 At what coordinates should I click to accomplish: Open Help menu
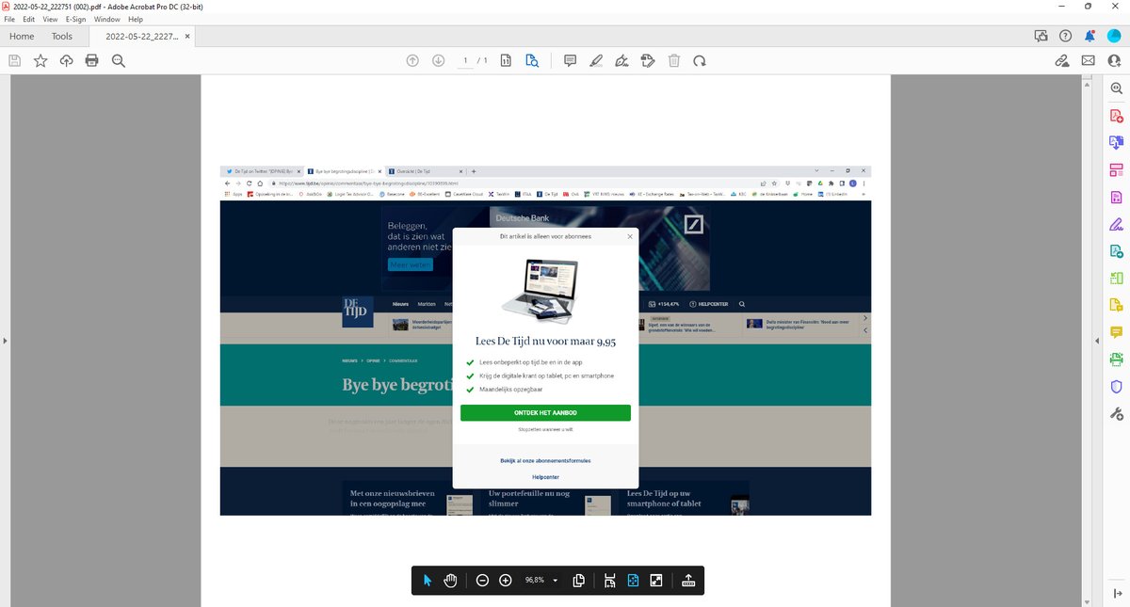coord(136,19)
